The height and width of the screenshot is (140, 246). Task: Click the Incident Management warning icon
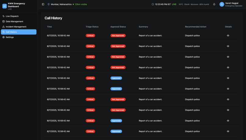(x=3, y=27)
